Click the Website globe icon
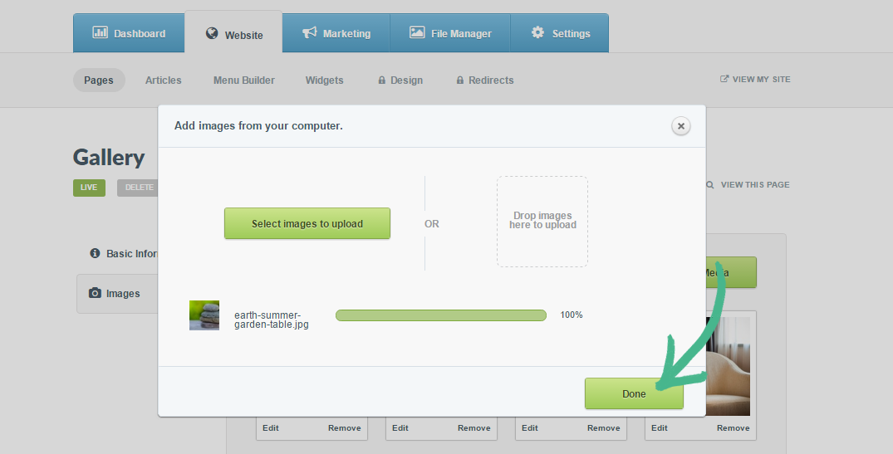893x454 pixels. [x=212, y=34]
